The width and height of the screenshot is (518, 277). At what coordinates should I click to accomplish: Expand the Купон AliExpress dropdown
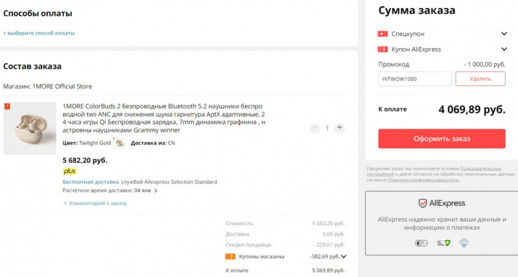pyautogui.click(x=504, y=49)
